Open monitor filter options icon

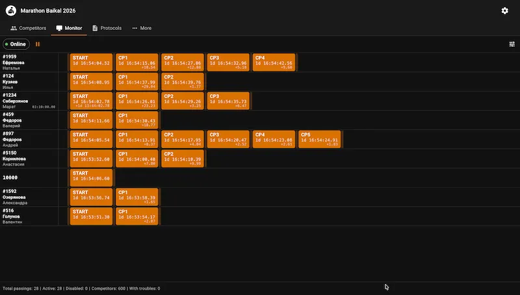(x=512, y=44)
